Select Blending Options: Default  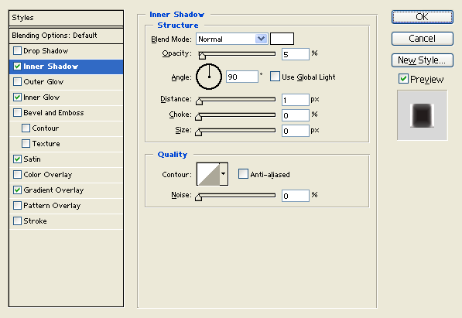click(66, 36)
